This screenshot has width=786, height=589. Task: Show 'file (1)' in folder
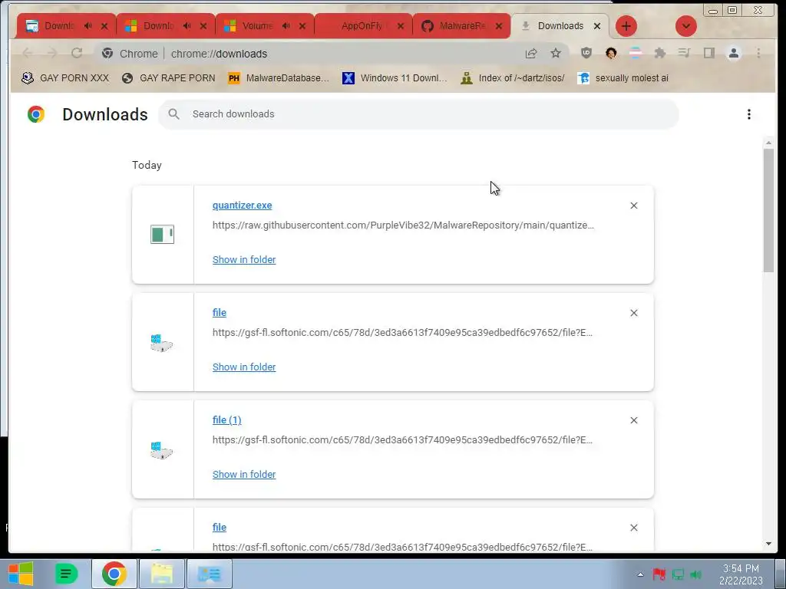(x=244, y=474)
